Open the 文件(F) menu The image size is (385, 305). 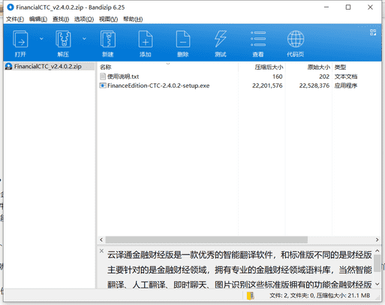[15, 19]
